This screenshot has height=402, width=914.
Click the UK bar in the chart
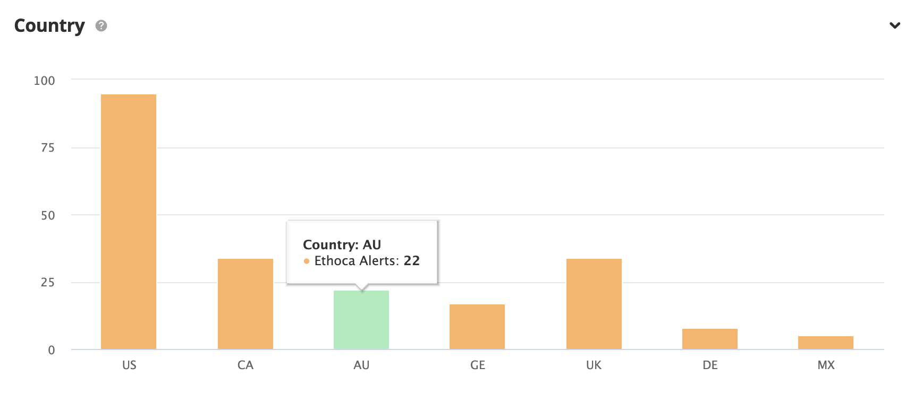coord(594,304)
